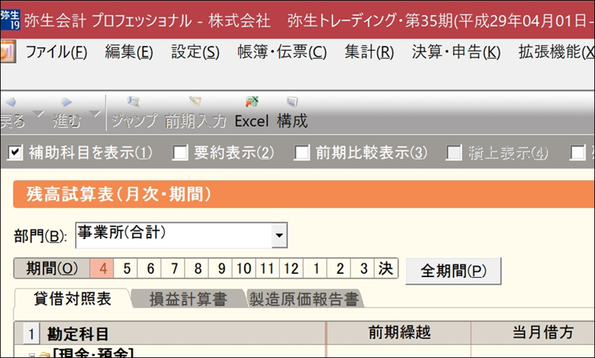
Task: Select month 9 in period bar
Action: click(220, 268)
